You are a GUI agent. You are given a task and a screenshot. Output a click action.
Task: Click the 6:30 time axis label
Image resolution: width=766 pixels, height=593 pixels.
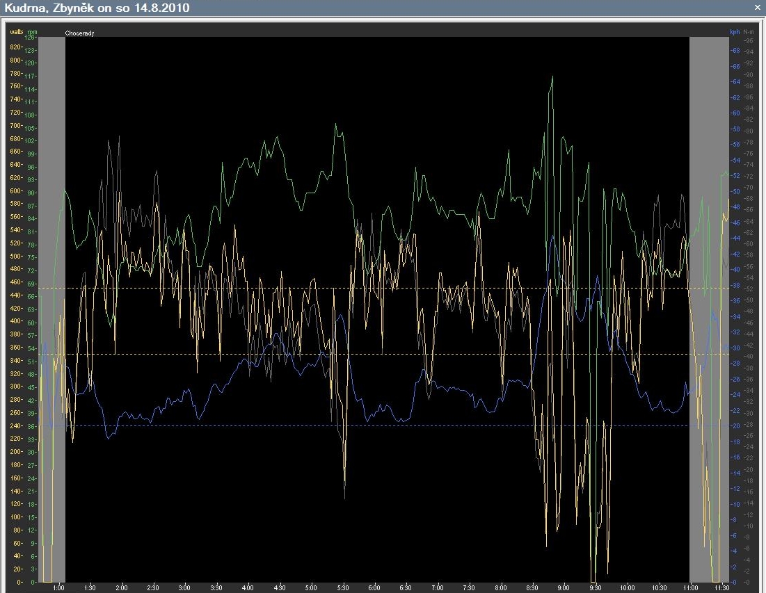[406, 587]
